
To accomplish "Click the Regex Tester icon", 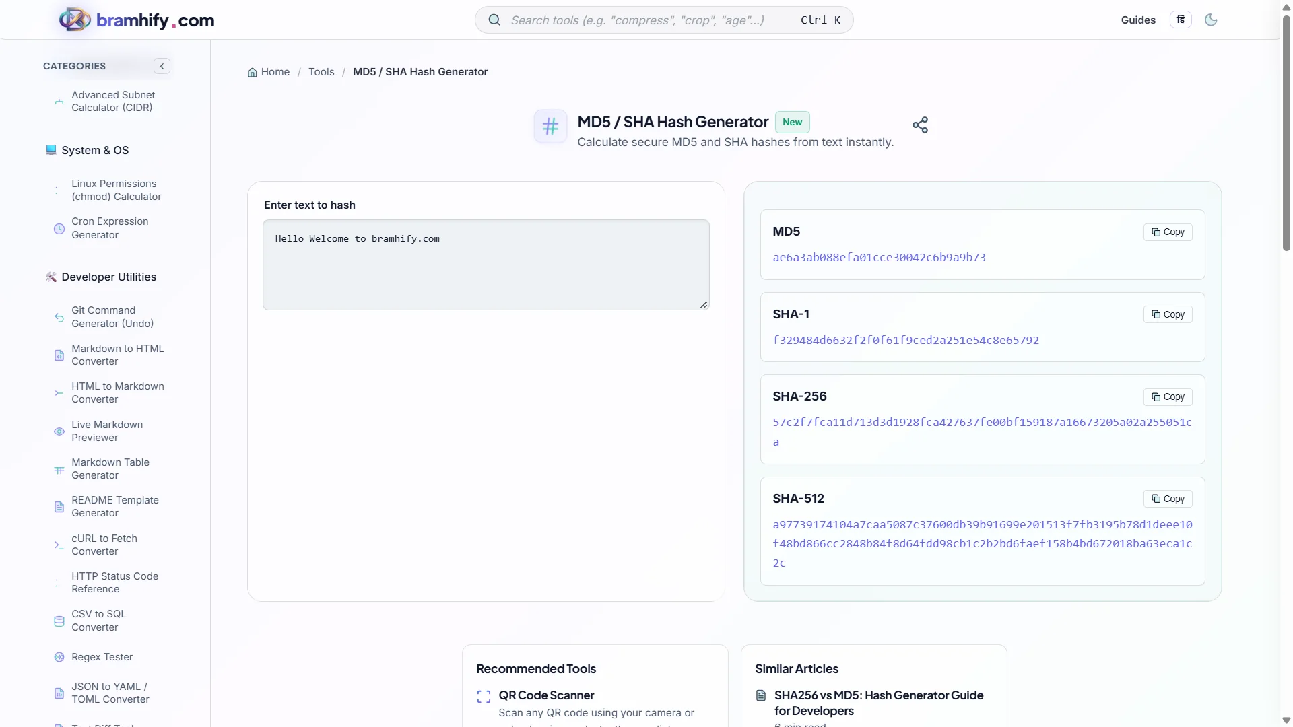I will [x=59, y=657].
